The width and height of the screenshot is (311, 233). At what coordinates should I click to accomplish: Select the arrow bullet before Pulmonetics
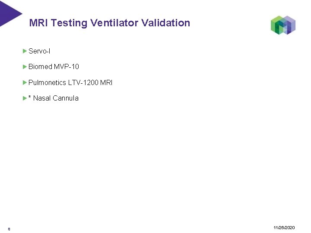(x=25, y=82)
